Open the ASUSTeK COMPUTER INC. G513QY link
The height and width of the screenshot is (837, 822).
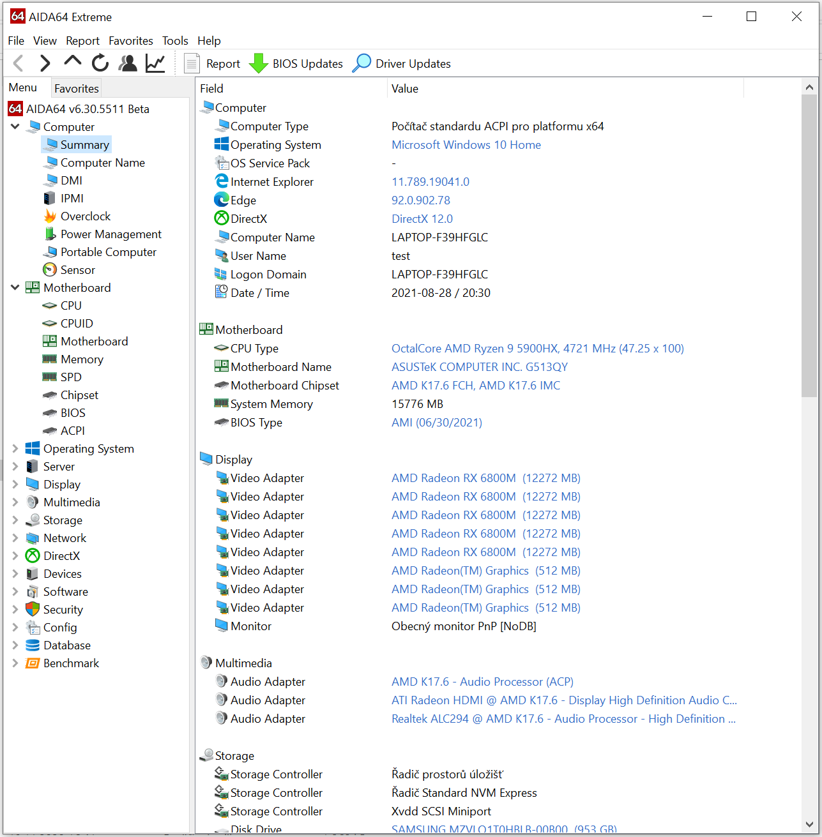[x=480, y=367]
